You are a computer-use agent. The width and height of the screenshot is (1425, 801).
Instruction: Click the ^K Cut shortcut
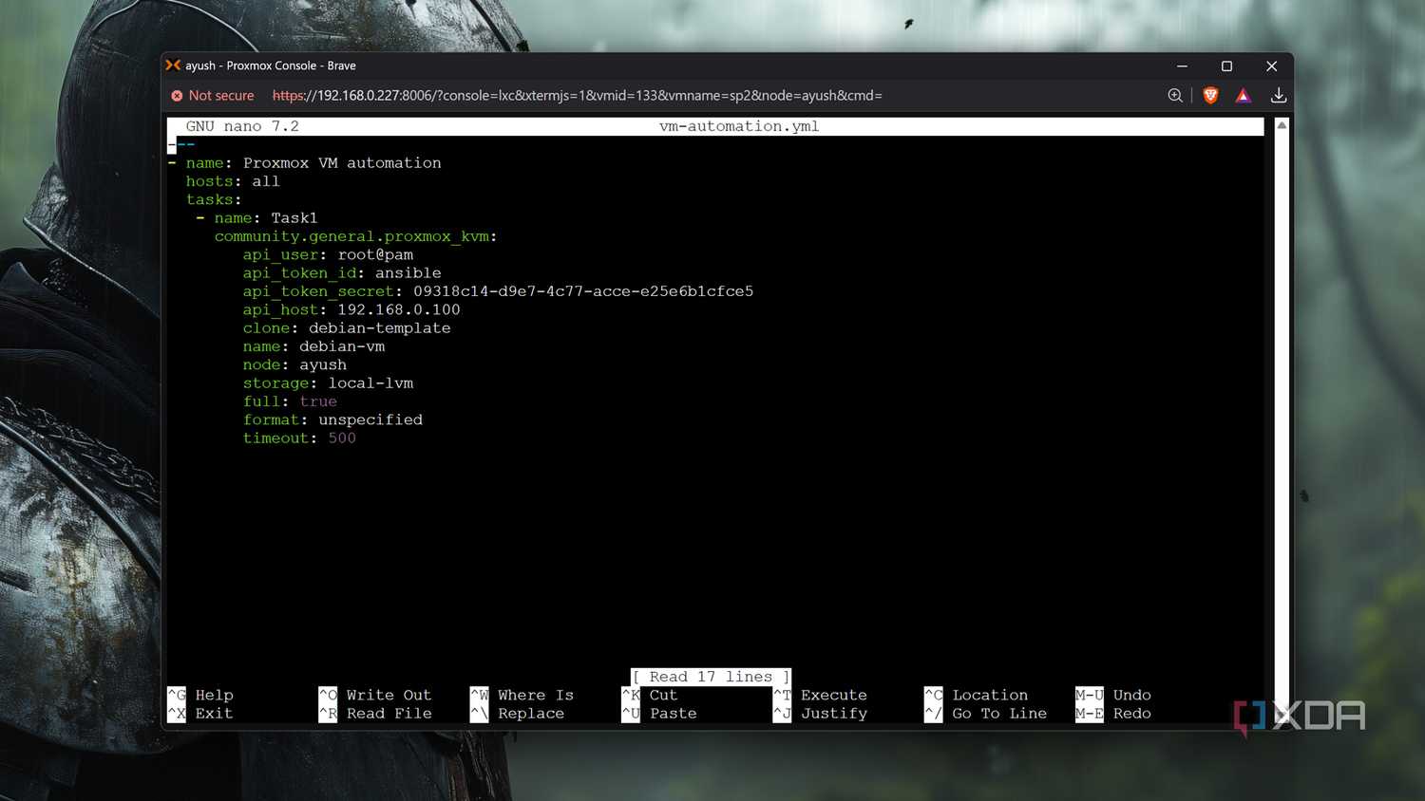coord(650,696)
